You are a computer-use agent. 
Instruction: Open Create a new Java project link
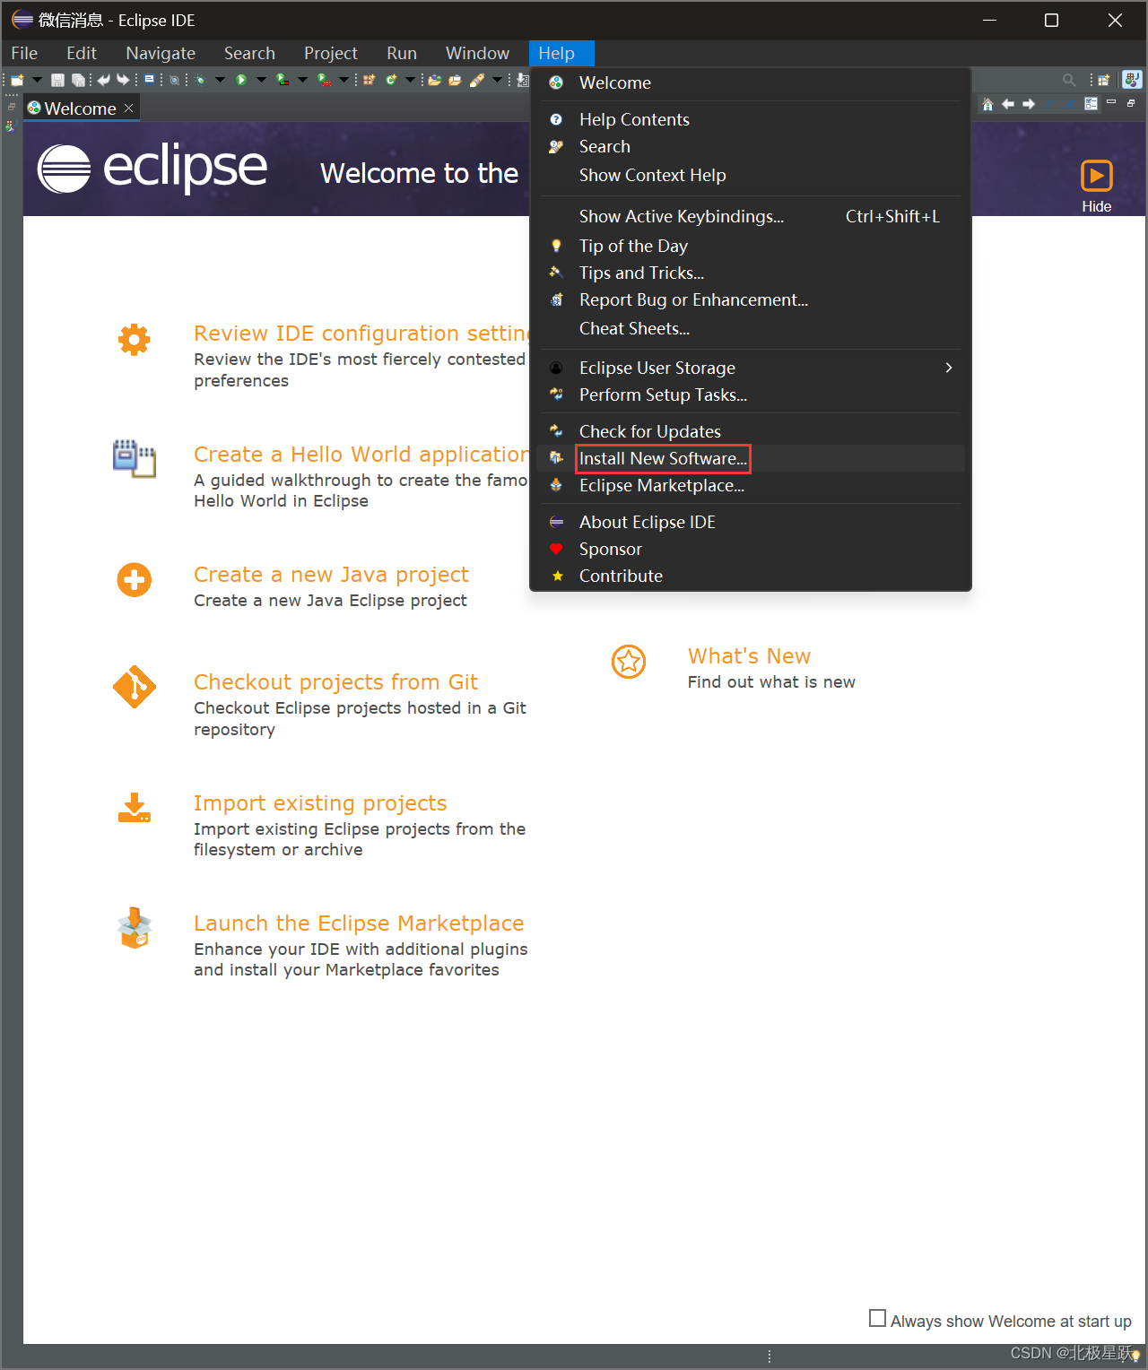(331, 575)
